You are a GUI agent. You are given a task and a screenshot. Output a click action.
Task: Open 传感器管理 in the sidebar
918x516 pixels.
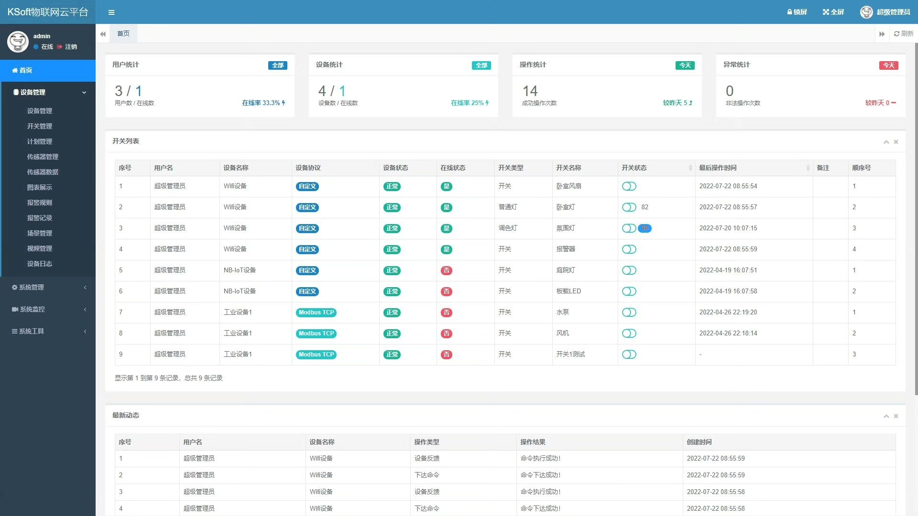pyautogui.click(x=43, y=157)
